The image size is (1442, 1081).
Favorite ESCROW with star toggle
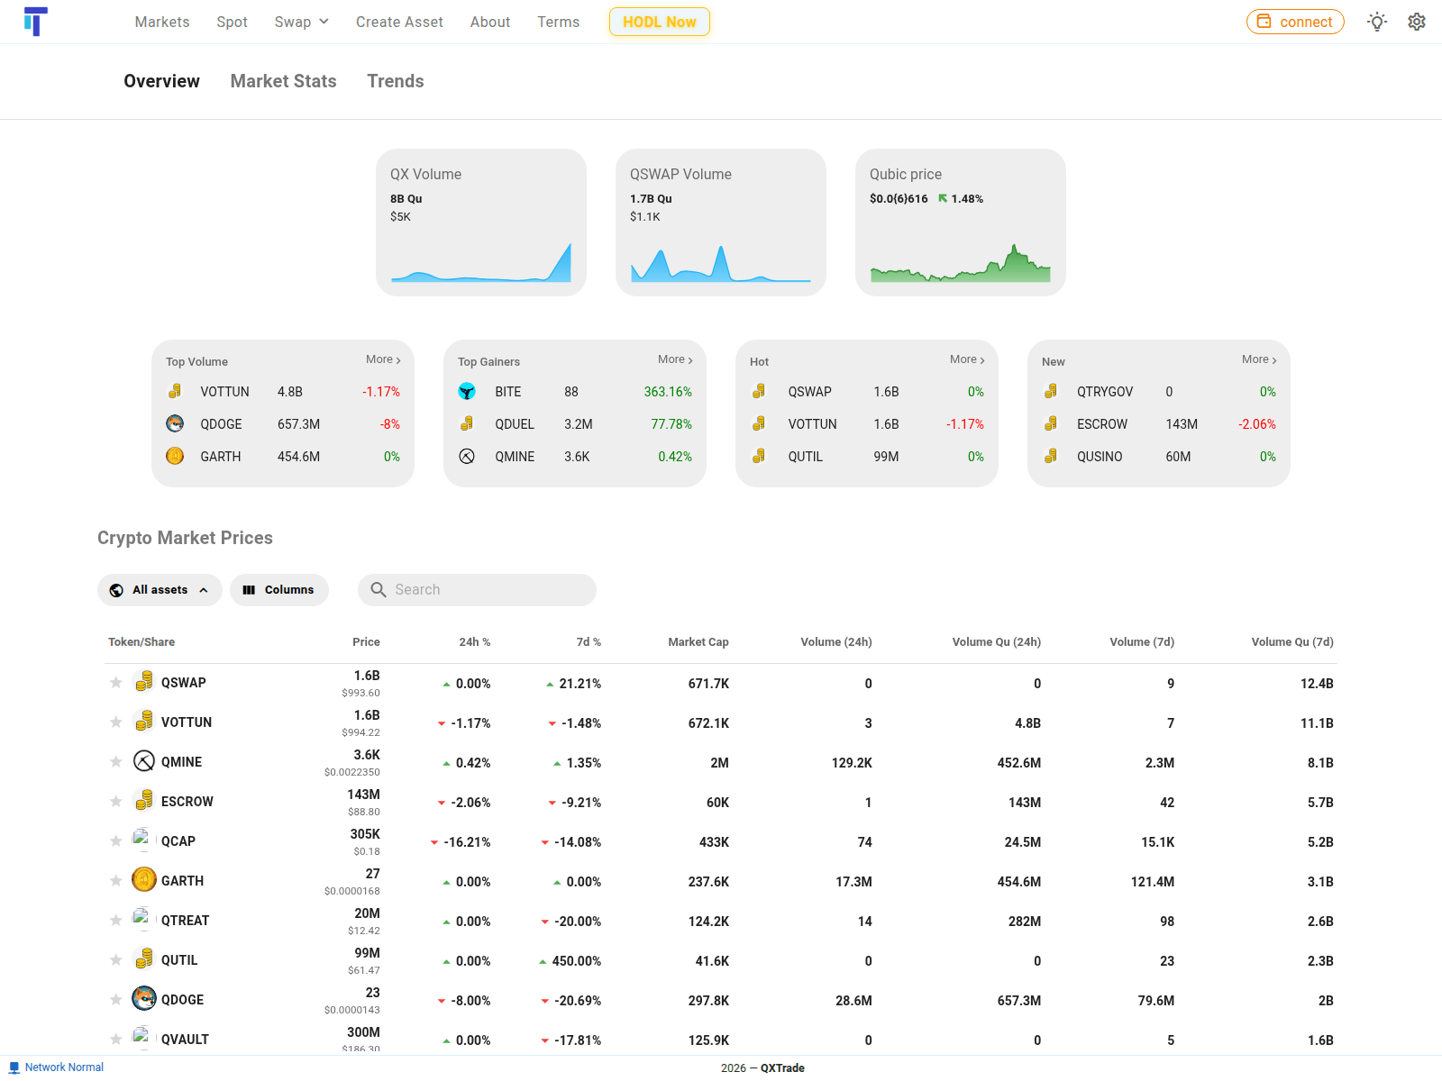116,801
